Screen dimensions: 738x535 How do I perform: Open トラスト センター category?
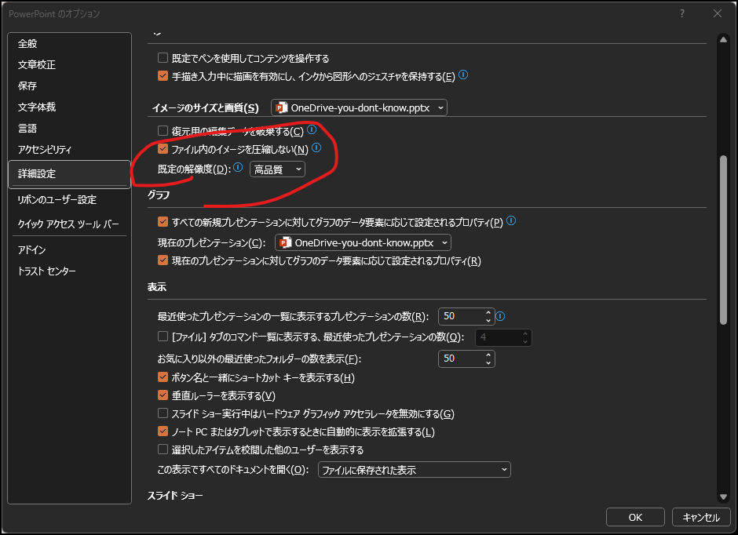coord(69,271)
